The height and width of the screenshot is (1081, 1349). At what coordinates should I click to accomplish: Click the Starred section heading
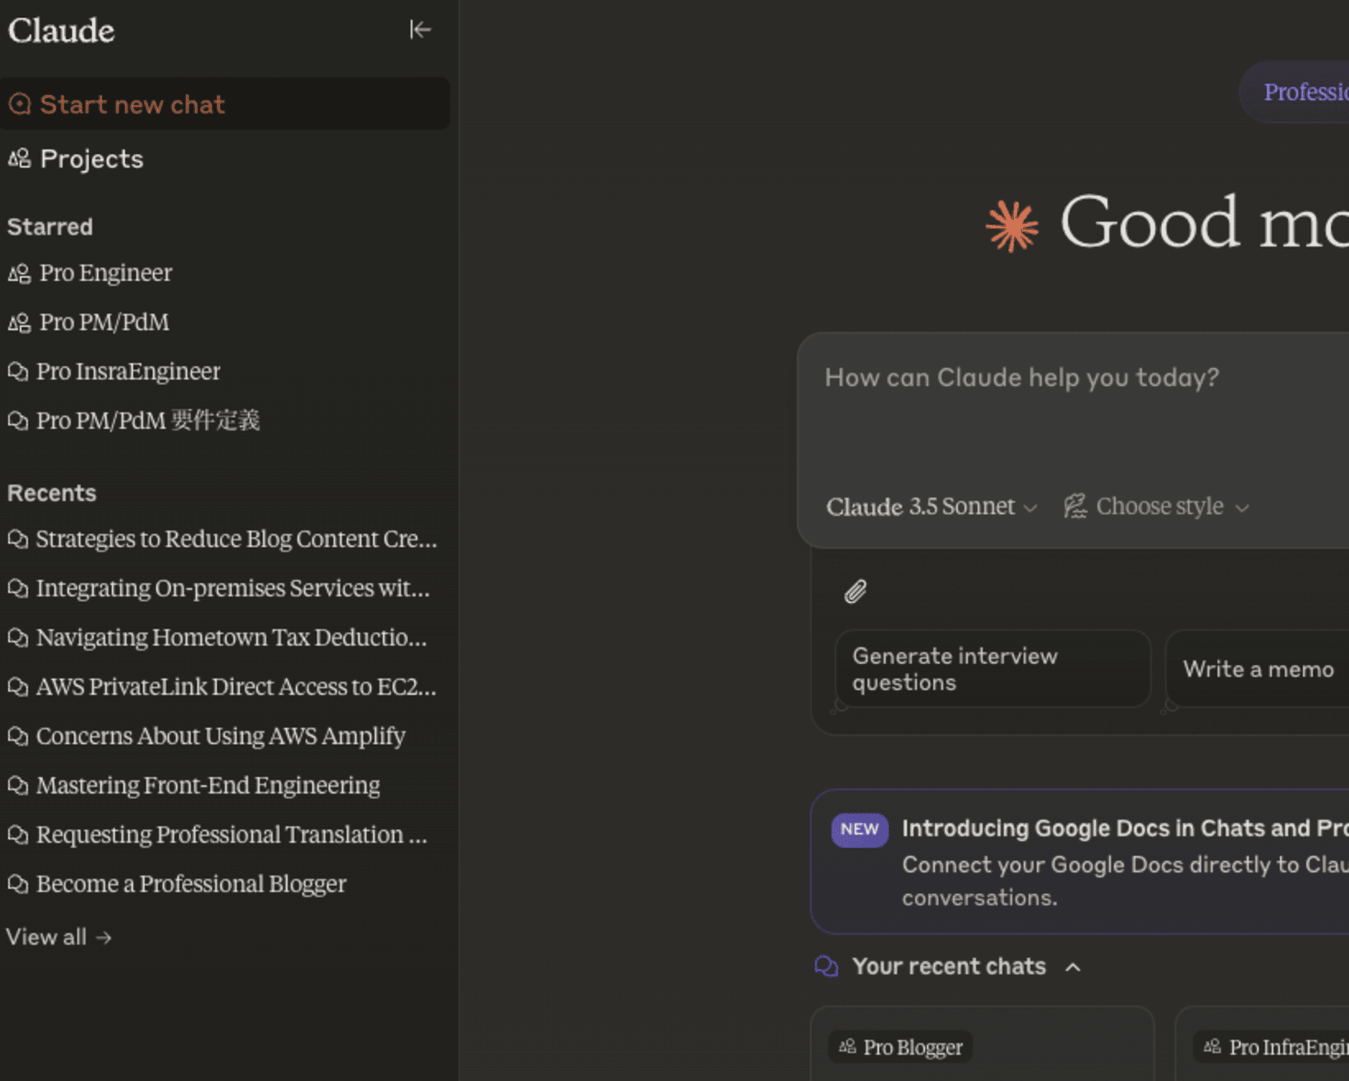pyautogui.click(x=50, y=227)
